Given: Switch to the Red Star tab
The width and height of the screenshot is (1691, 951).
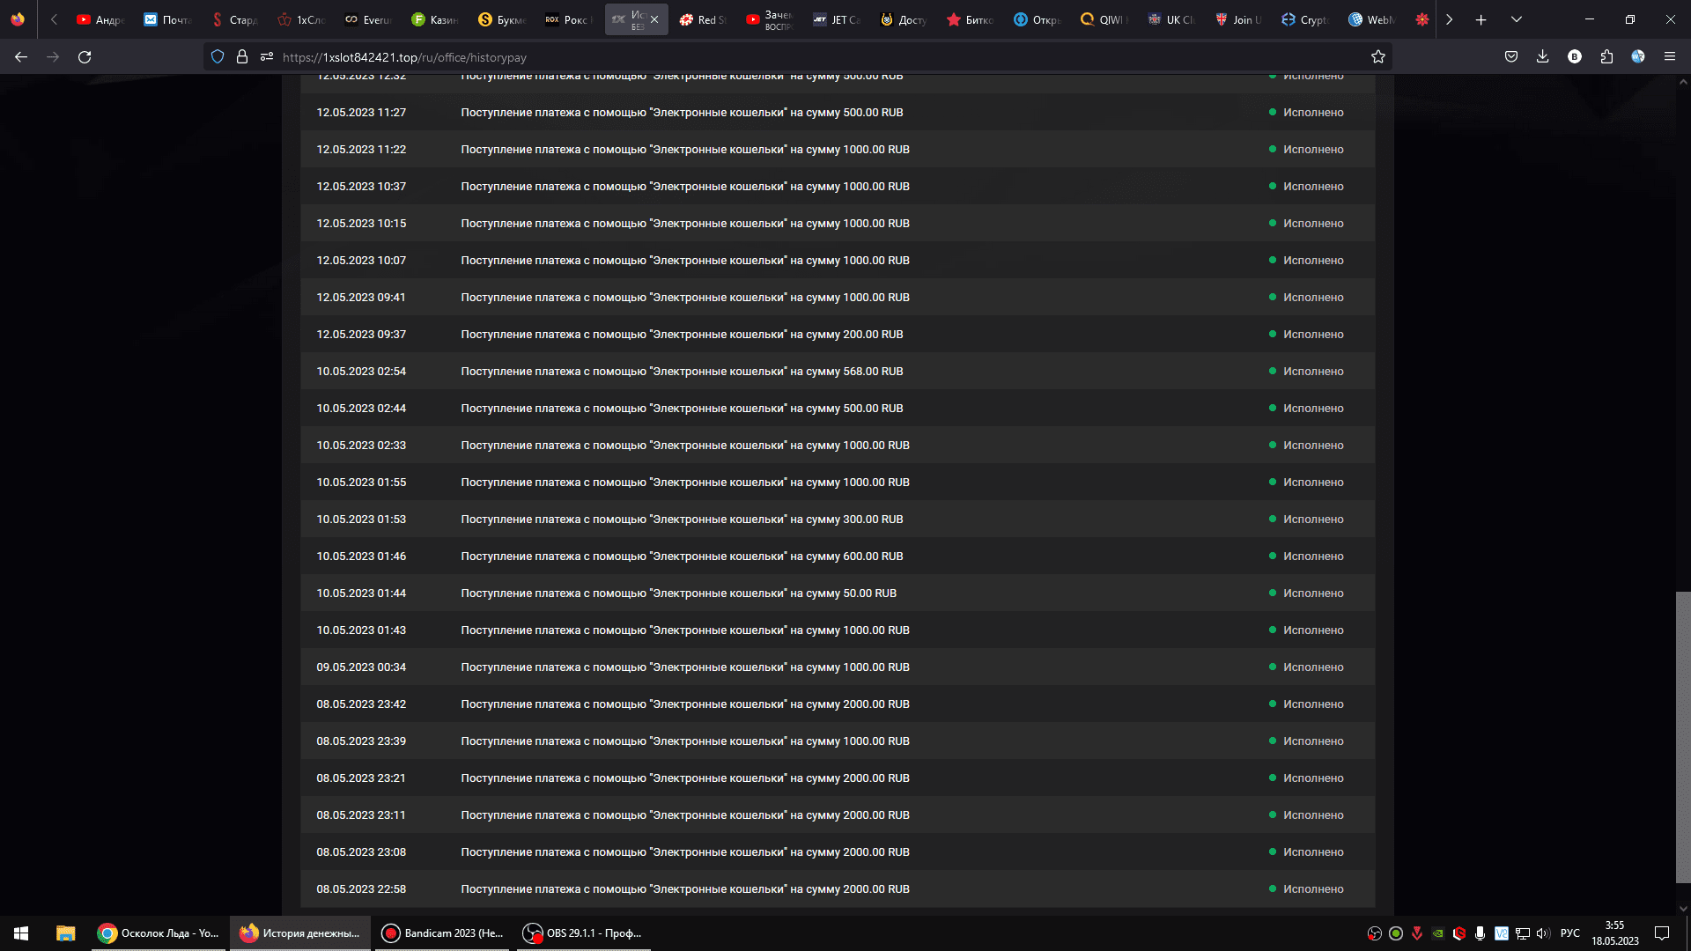Looking at the screenshot, I should point(704,19).
